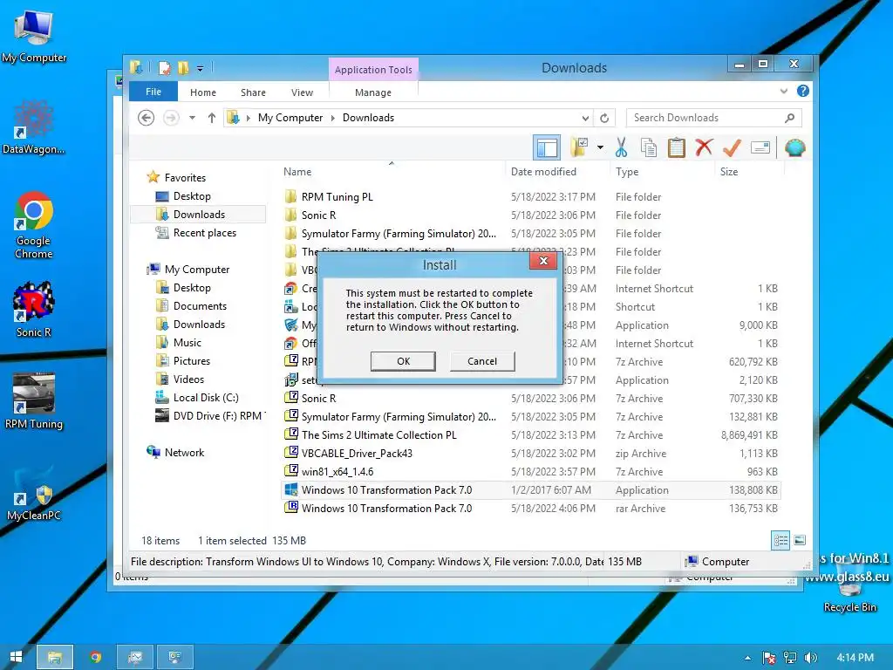Open the Manage ribbon tab

373,92
